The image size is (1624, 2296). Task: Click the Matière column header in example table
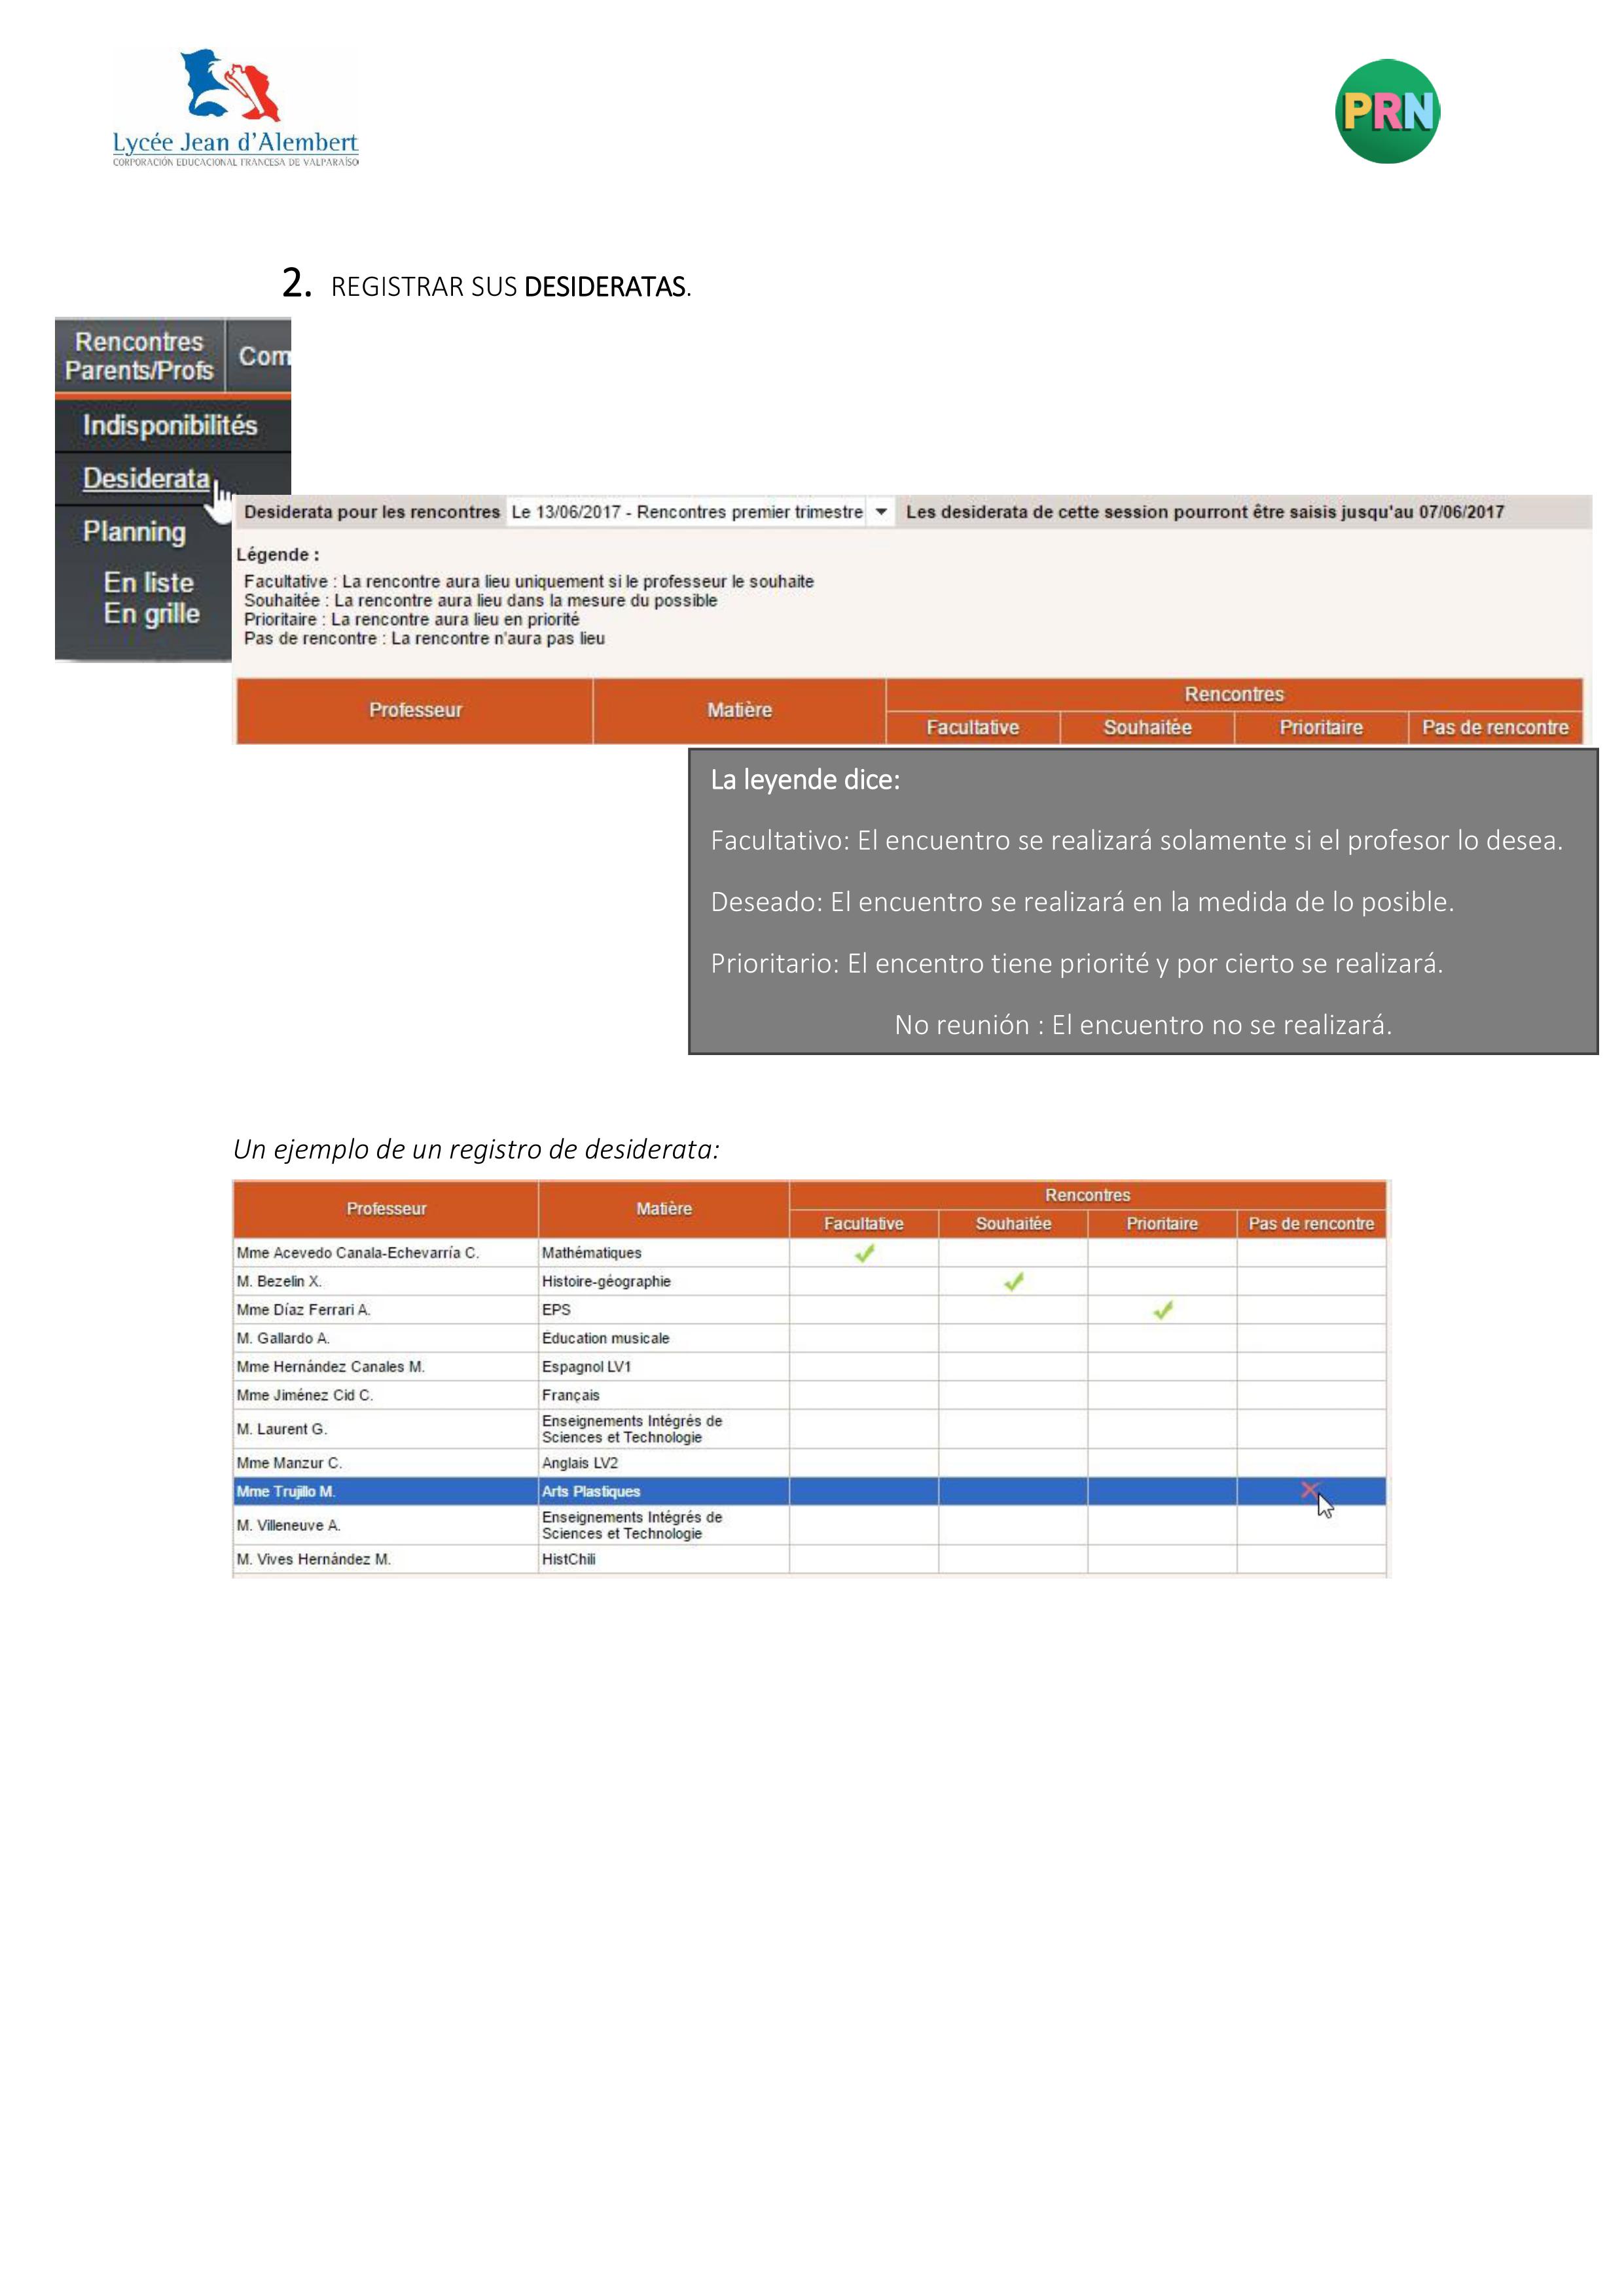663,1208
